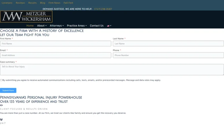
Task: Open the Fall Fest link
Action: [x=68, y=3]
